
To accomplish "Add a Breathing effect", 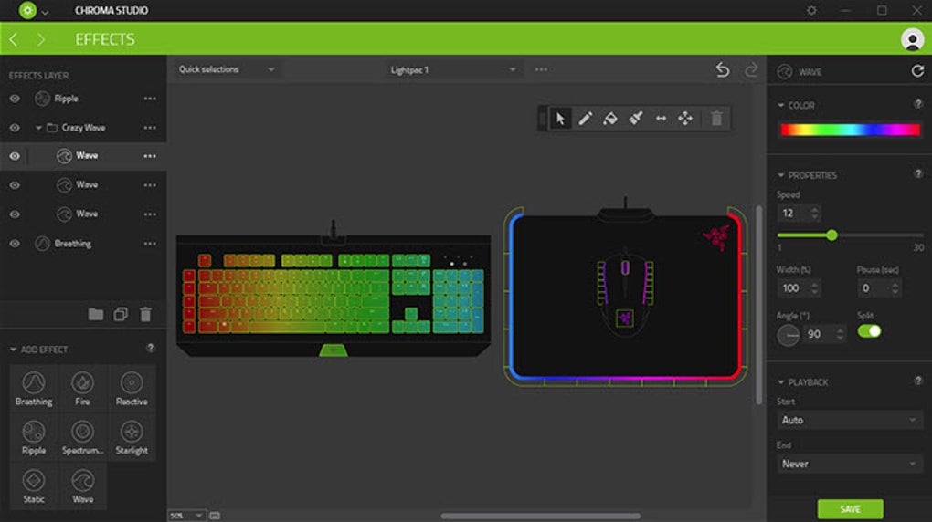I will coord(34,389).
